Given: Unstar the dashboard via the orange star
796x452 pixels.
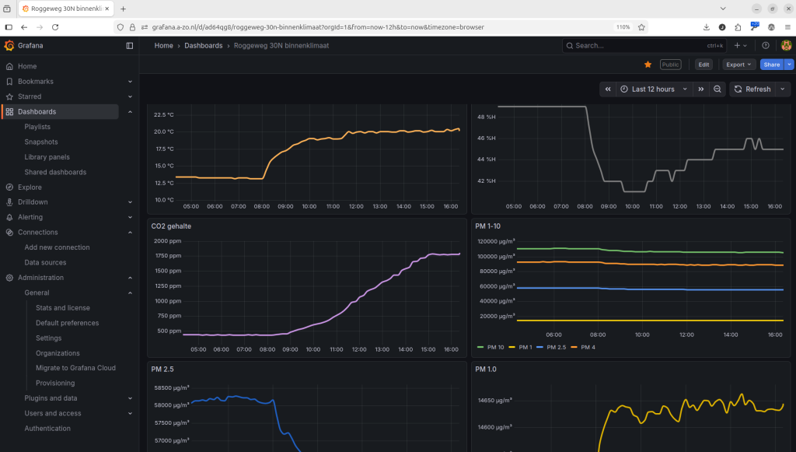Looking at the screenshot, I should click(x=648, y=65).
